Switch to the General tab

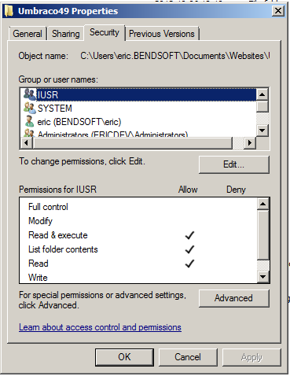click(28, 34)
